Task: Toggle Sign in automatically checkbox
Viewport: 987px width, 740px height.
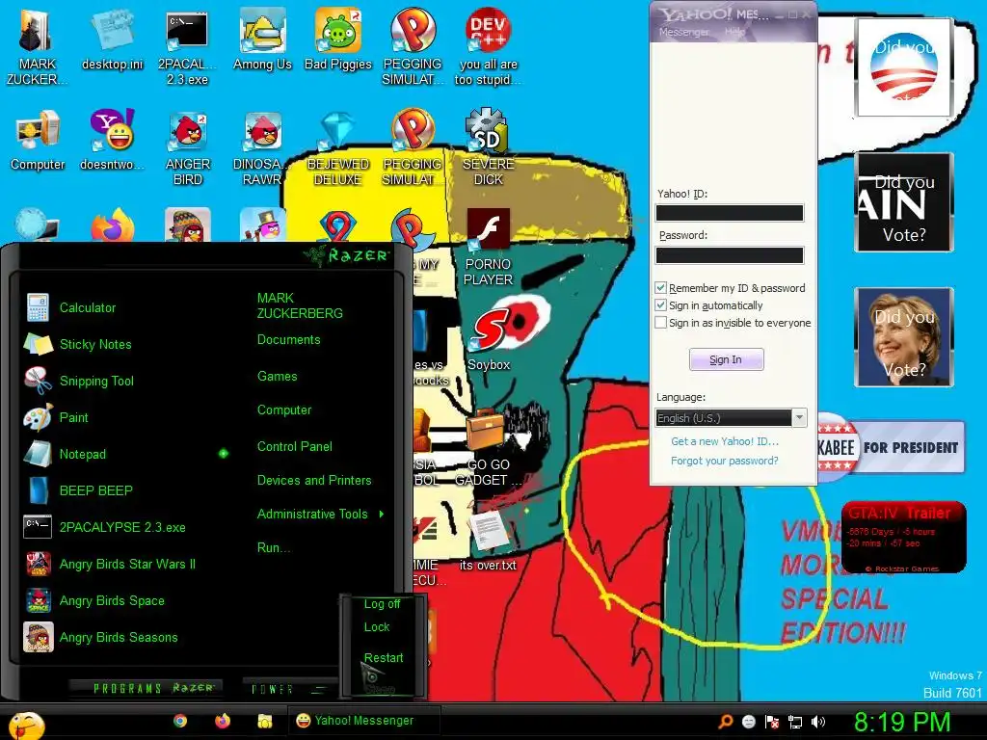Action: (x=661, y=305)
